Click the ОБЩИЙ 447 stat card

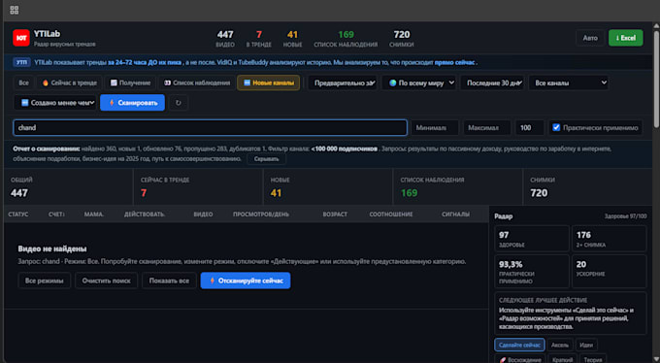coord(68,187)
